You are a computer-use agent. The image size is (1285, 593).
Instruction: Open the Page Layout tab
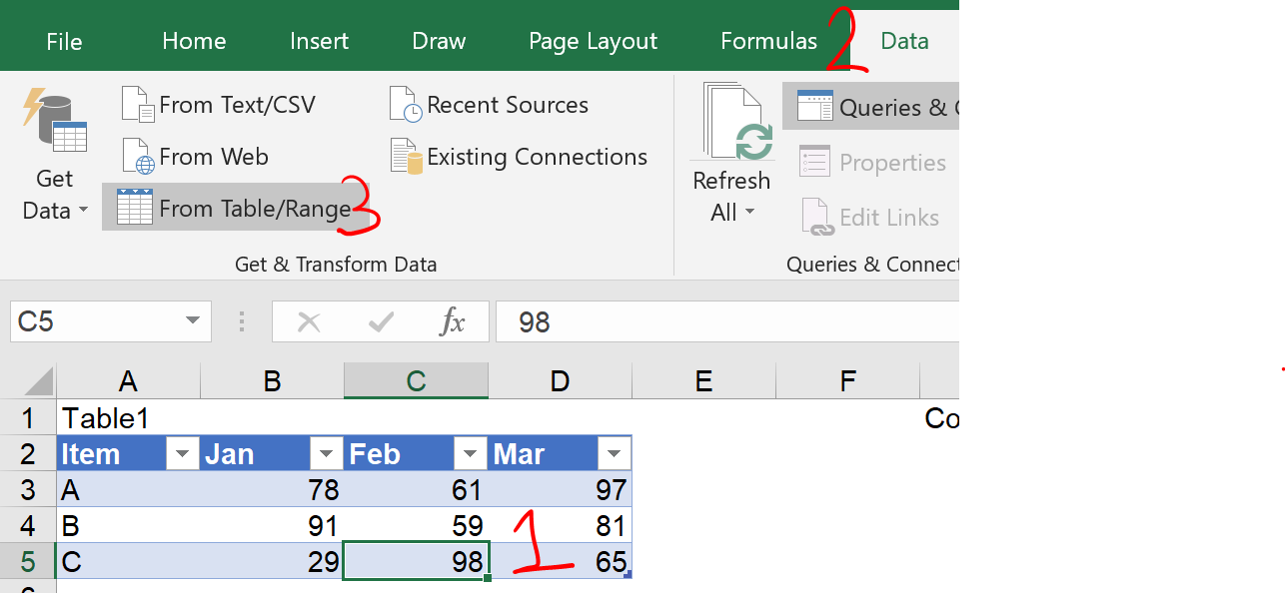[593, 41]
